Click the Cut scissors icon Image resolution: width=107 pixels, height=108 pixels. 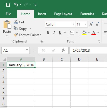(16, 22)
